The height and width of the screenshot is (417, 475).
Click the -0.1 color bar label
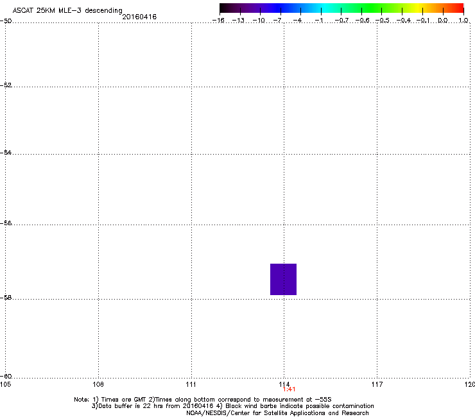tap(423, 21)
